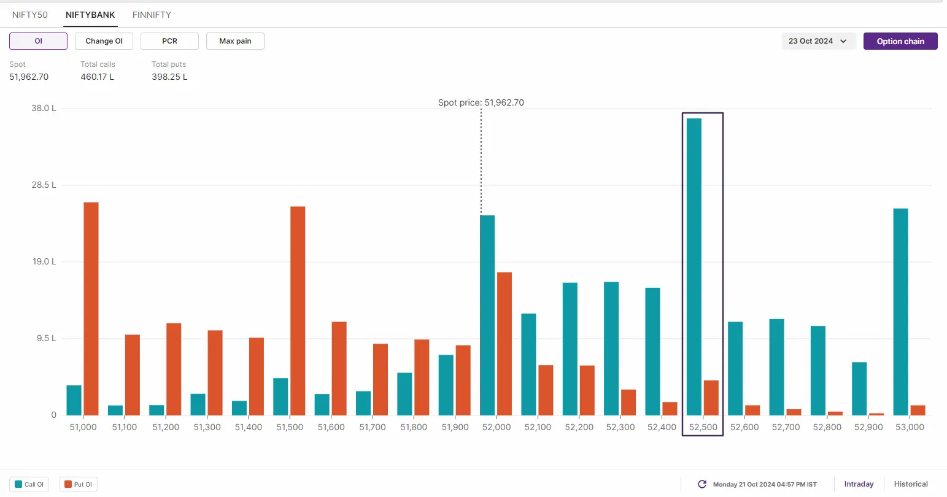Open the 23 Oct 2024 expiry dropdown
Viewport: 947px width, 497px height.
coord(818,41)
